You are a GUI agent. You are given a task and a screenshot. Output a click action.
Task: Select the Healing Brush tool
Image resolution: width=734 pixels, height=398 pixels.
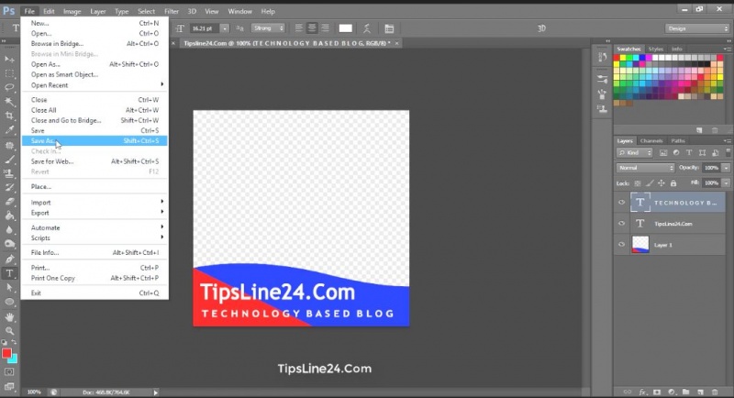tap(9, 146)
